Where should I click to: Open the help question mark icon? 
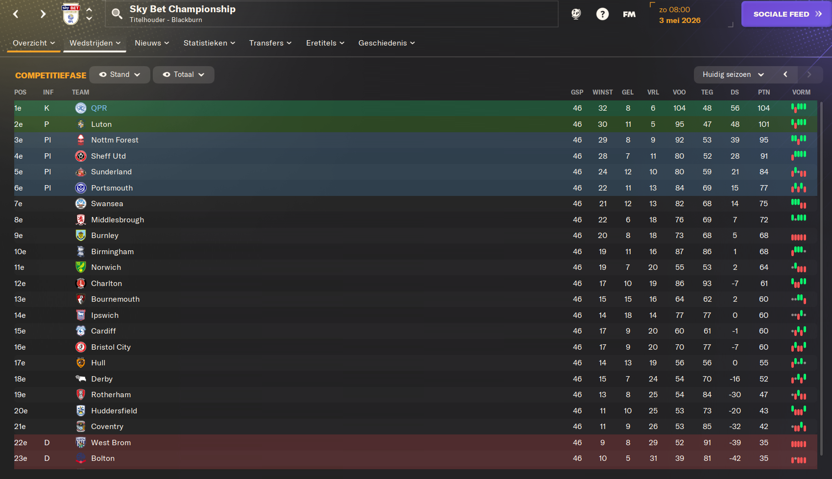coord(602,14)
